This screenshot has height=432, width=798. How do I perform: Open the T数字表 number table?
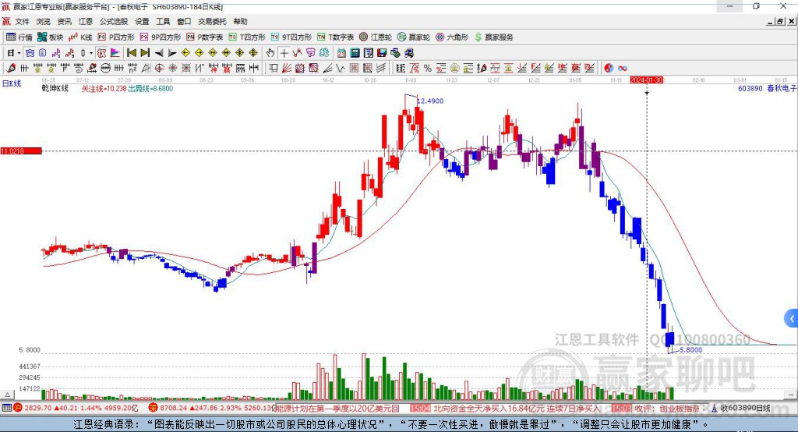tap(335, 37)
